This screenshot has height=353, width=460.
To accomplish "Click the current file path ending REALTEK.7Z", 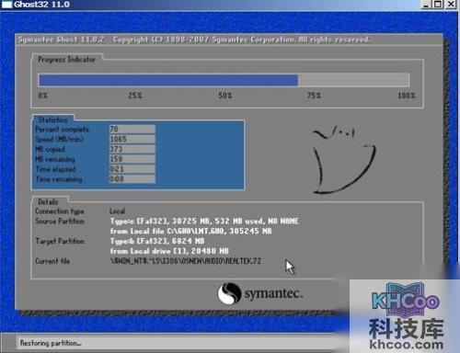I will 186,261.
